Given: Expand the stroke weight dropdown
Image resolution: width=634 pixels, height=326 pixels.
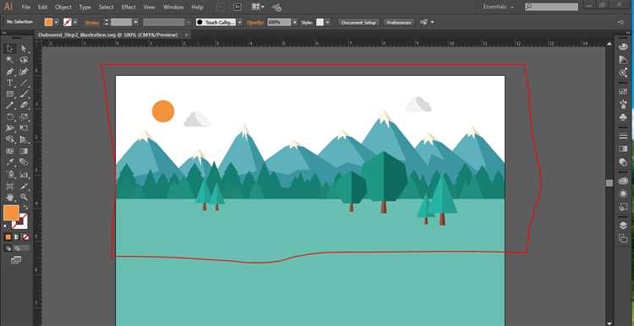Looking at the screenshot, I should pos(136,22).
